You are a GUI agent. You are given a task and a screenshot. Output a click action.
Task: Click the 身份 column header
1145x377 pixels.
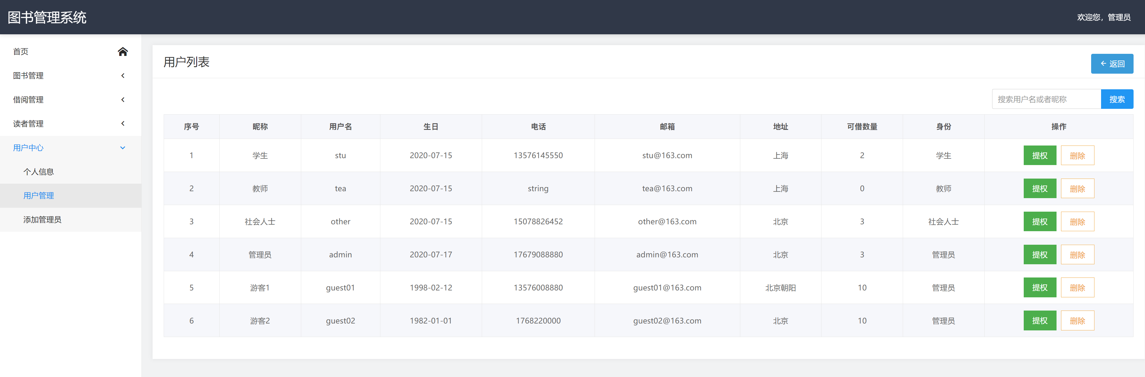click(943, 127)
